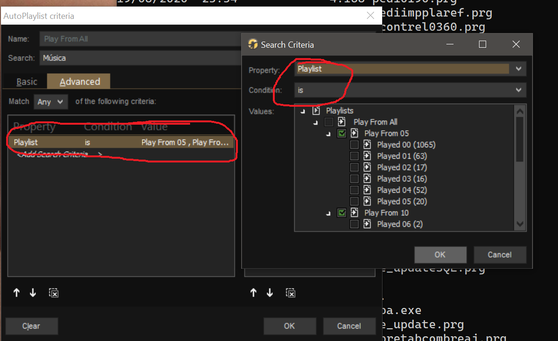Click the Property column header
558x341 pixels.
(35, 127)
